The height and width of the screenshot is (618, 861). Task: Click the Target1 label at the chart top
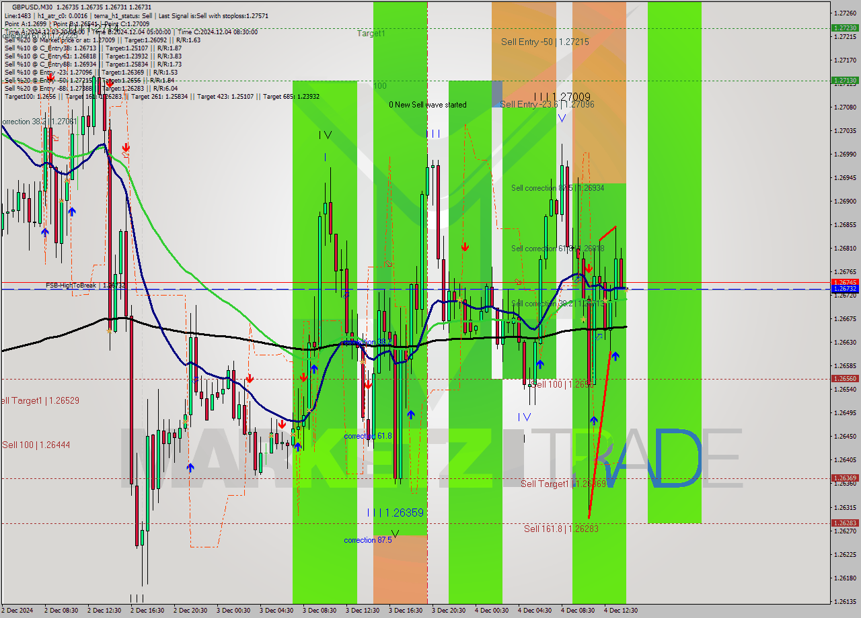coord(371,32)
